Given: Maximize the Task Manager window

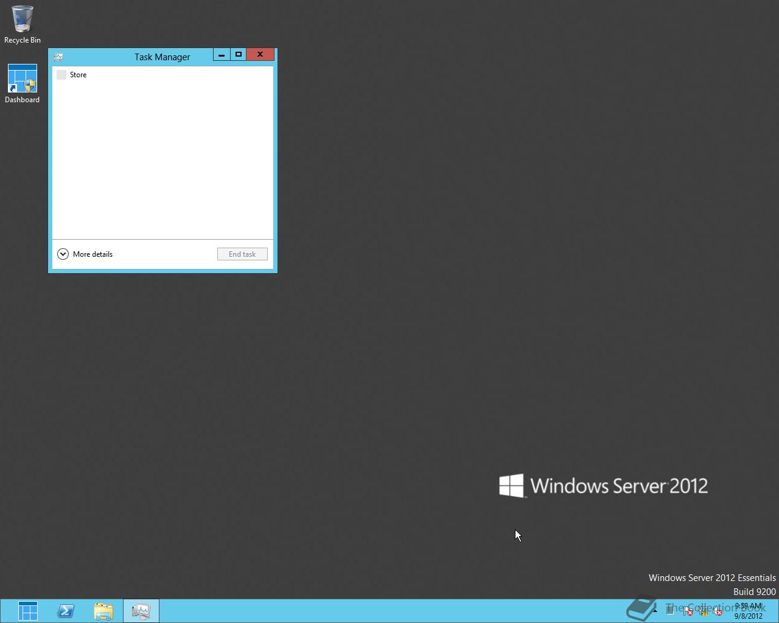Looking at the screenshot, I should click(238, 55).
